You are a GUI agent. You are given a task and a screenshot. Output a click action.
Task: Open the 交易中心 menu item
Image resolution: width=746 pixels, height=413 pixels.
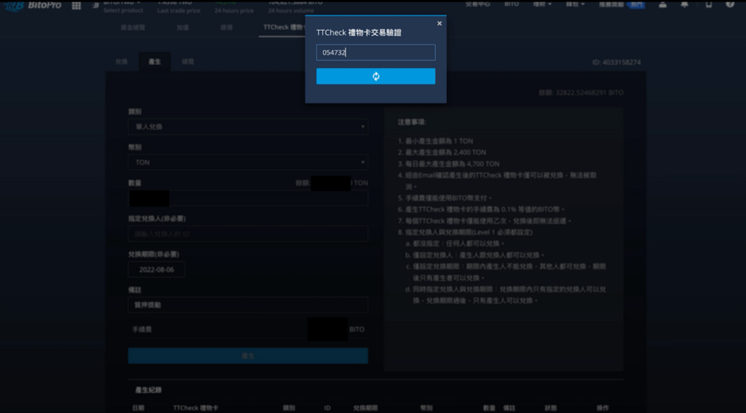pyautogui.click(x=477, y=3)
